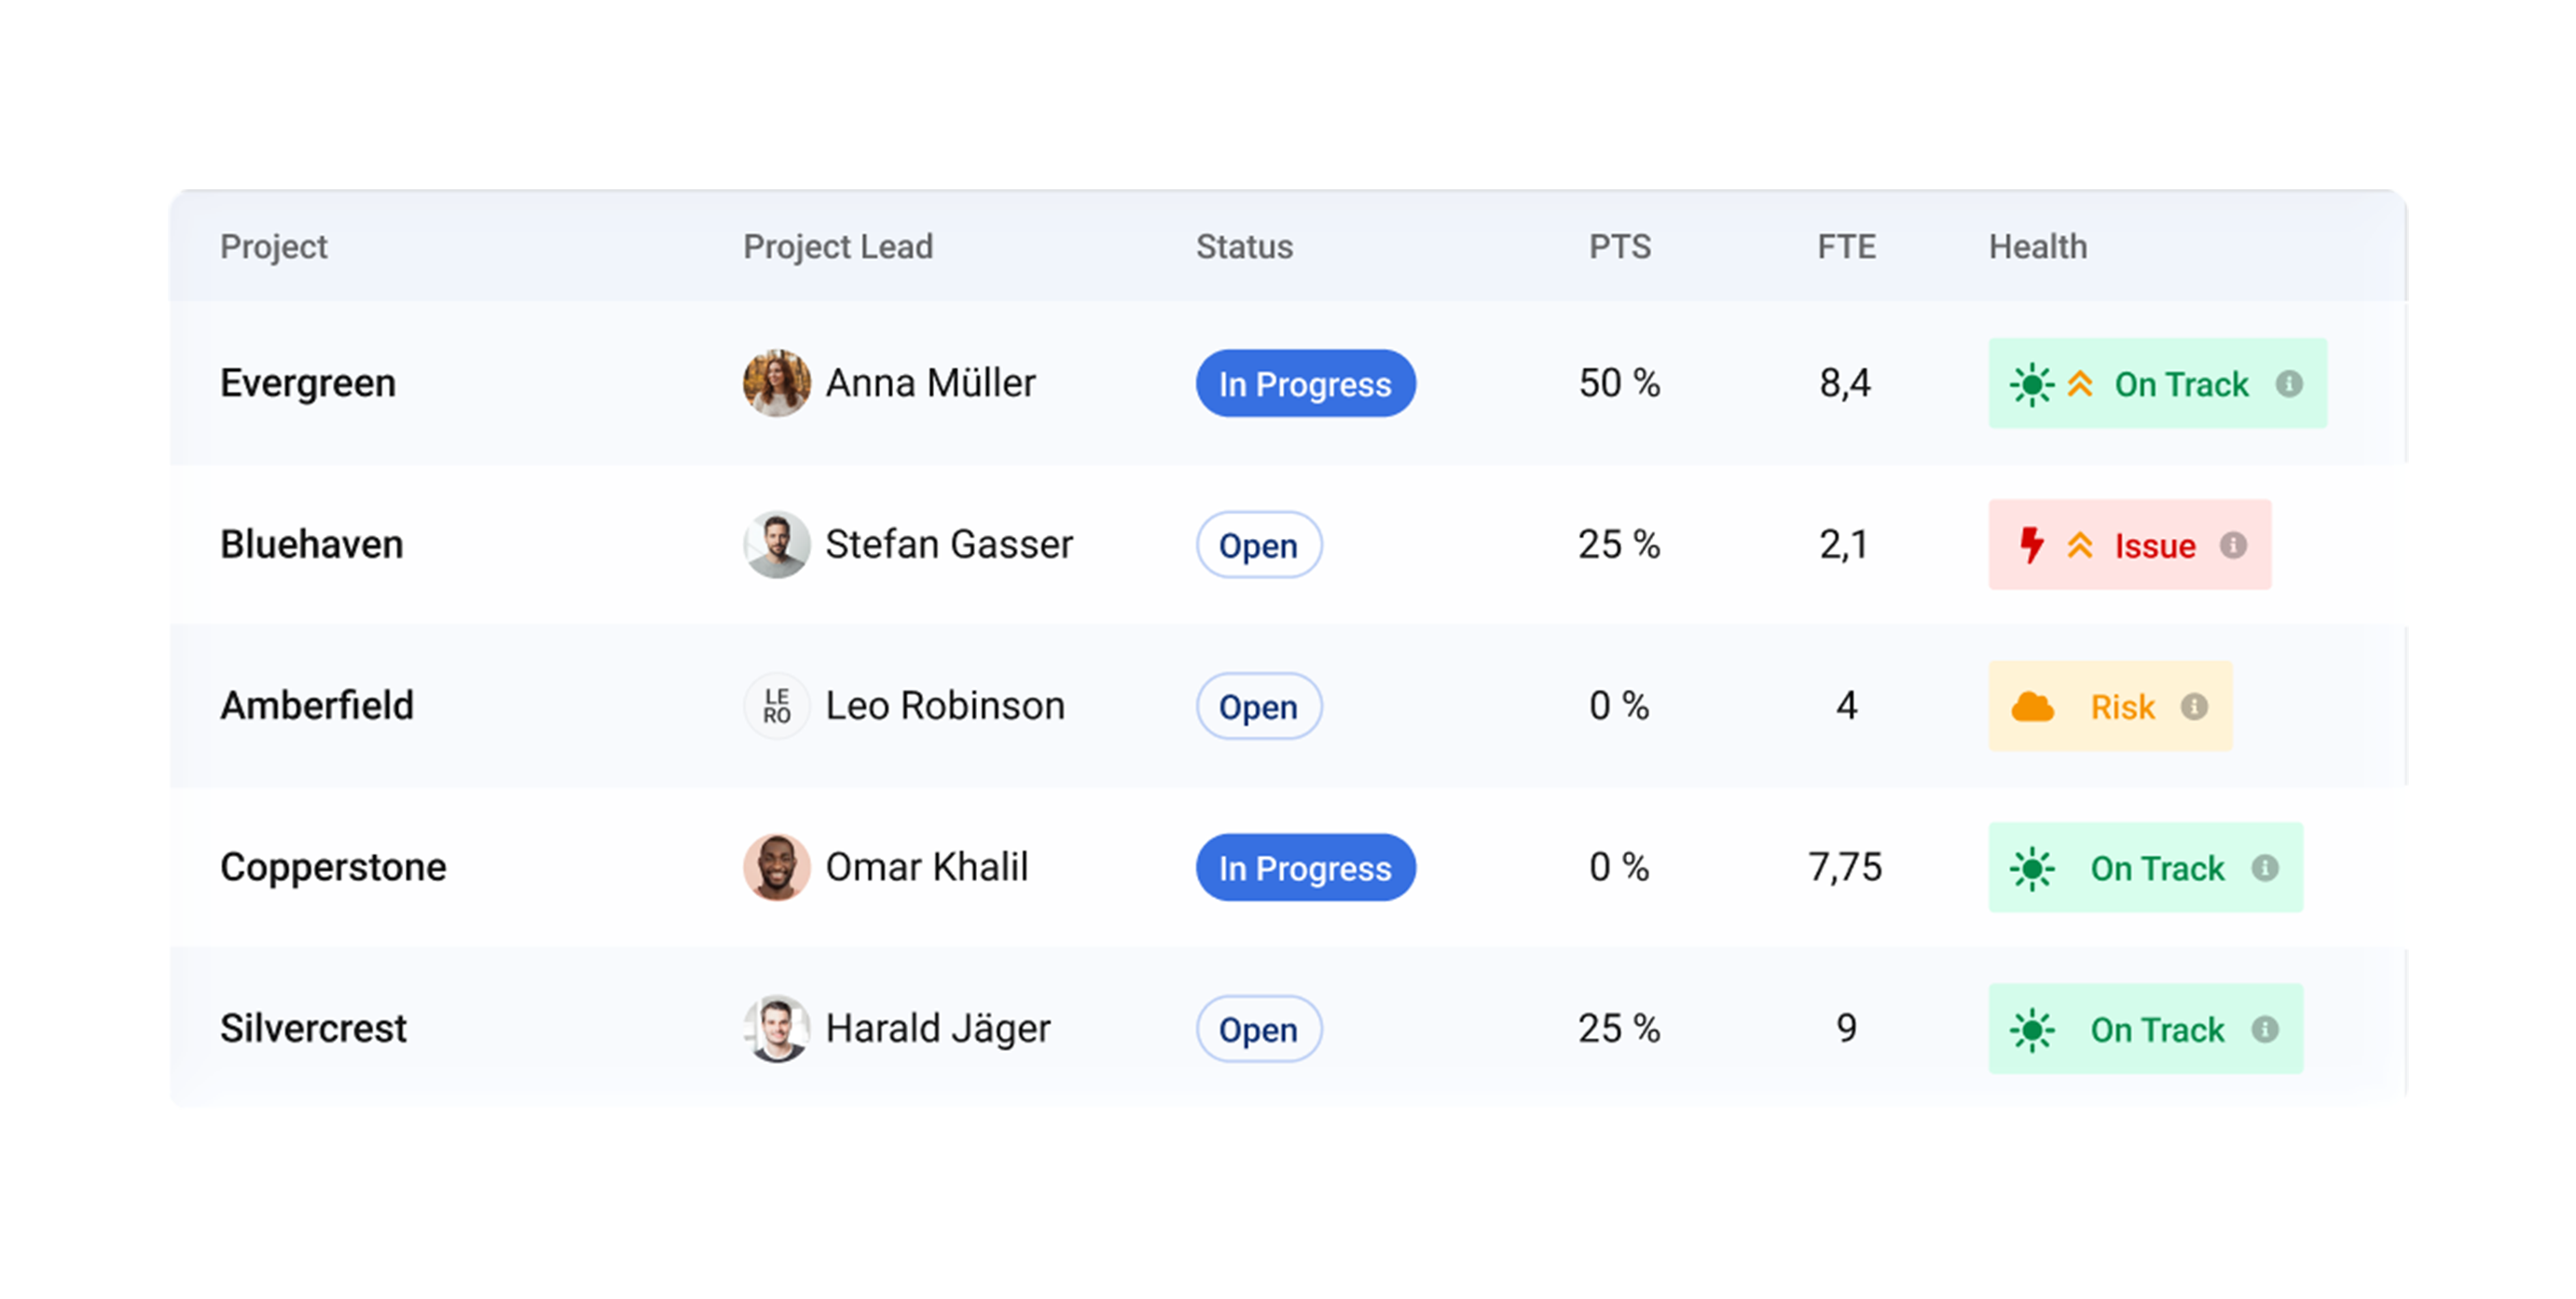Click the cloud icon in Amberfield's Risk badge

[x=2032, y=707]
